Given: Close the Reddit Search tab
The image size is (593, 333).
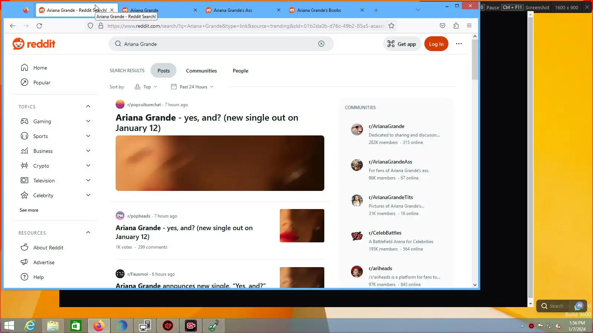Looking at the screenshot, I should [x=112, y=10].
